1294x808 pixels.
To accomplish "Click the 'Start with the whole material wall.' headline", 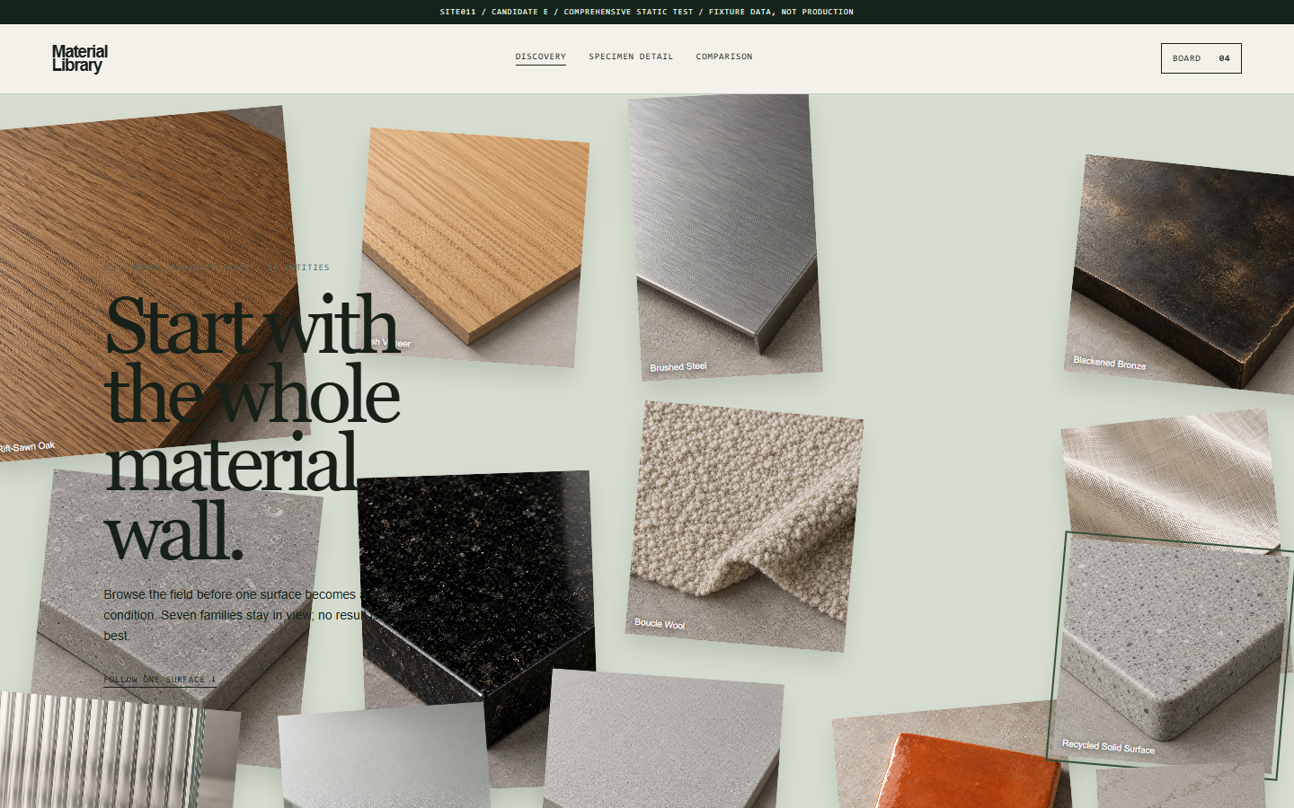I will (252, 428).
